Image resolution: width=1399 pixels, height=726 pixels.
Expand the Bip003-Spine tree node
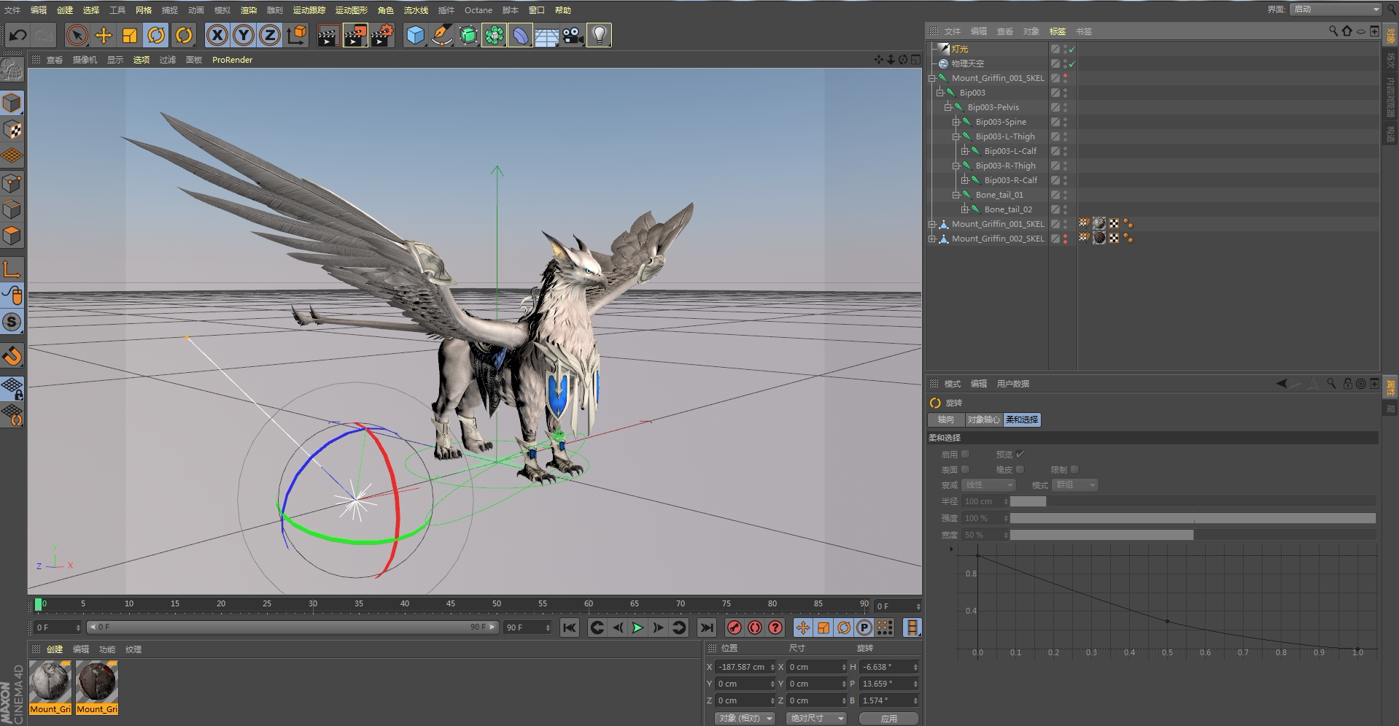coord(956,122)
